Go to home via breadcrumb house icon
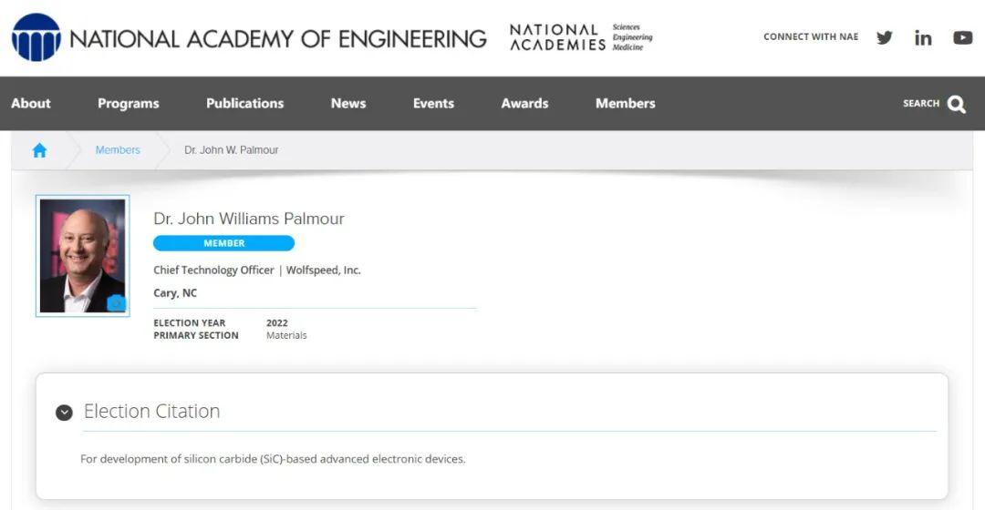The height and width of the screenshot is (510, 985). (x=39, y=150)
